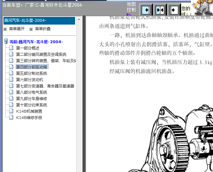Collapse the menu with 菜单折叠
Image resolution: width=213 pixels, height=172 pixels.
point(43,29)
